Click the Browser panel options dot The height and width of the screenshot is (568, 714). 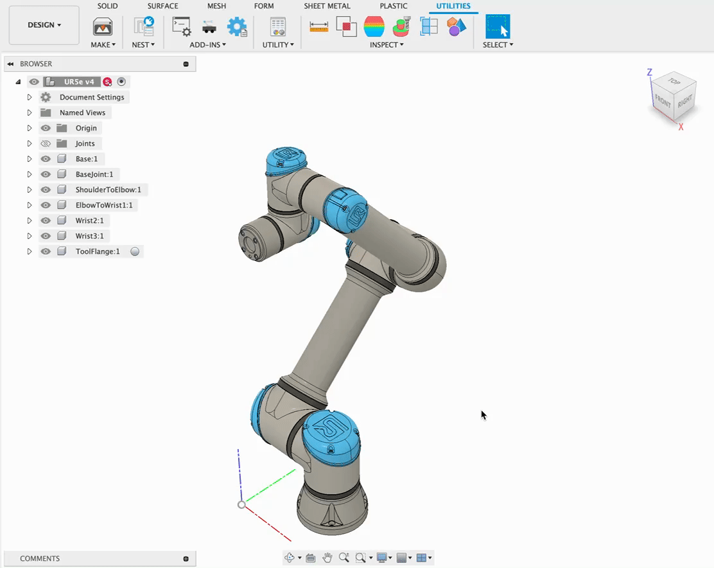[186, 64]
